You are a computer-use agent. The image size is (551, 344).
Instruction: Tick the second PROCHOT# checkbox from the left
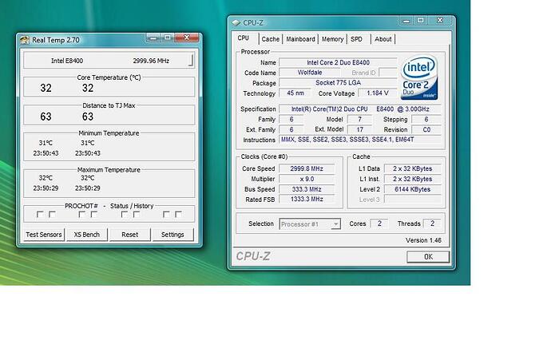coord(52,214)
